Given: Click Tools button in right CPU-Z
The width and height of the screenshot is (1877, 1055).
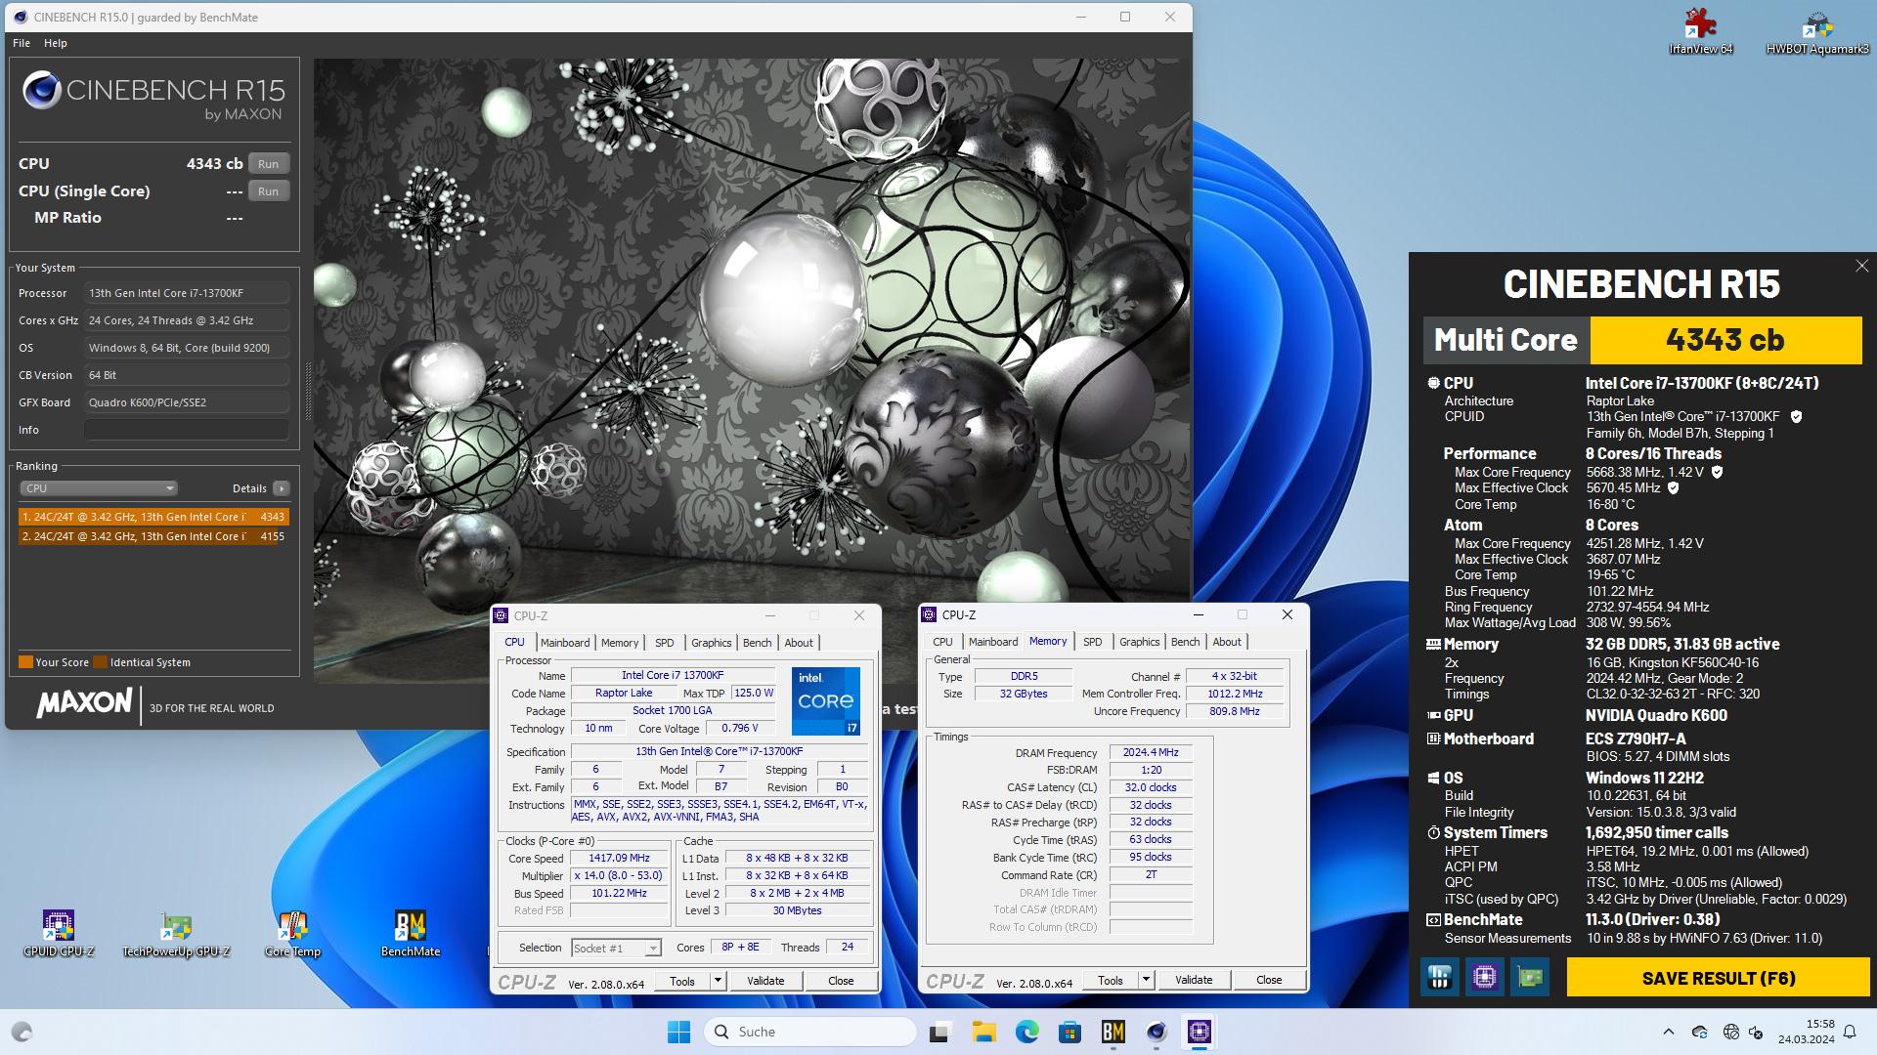Looking at the screenshot, I should (x=1111, y=980).
